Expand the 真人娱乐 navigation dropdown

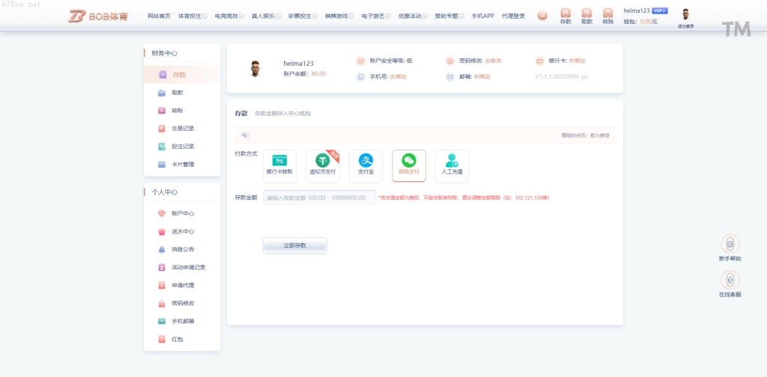tap(265, 16)
